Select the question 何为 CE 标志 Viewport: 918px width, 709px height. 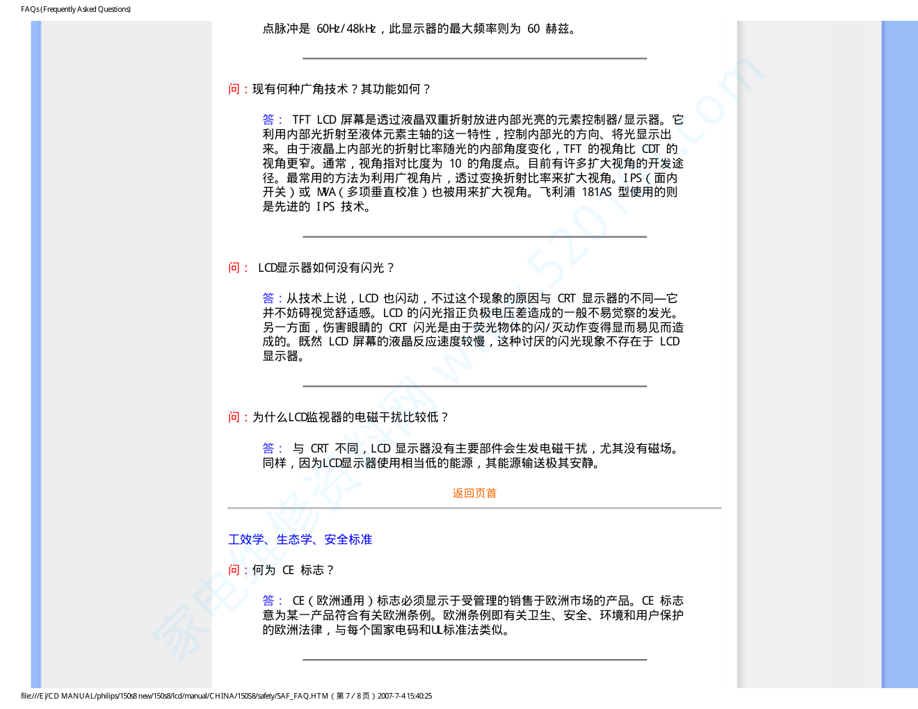(x=292, y=570)
